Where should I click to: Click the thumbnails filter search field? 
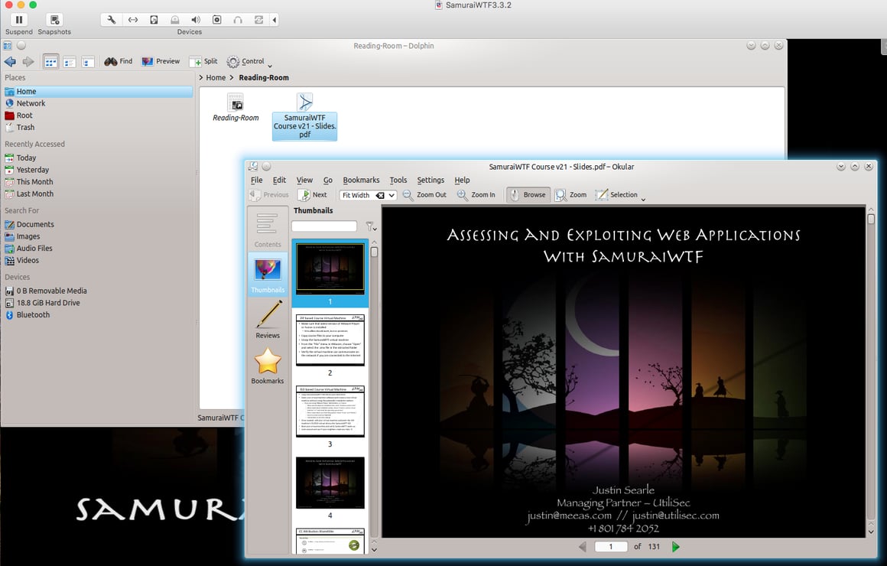tap(324, 226)
